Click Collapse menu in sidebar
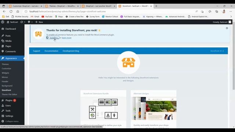 tap(12, 121)
